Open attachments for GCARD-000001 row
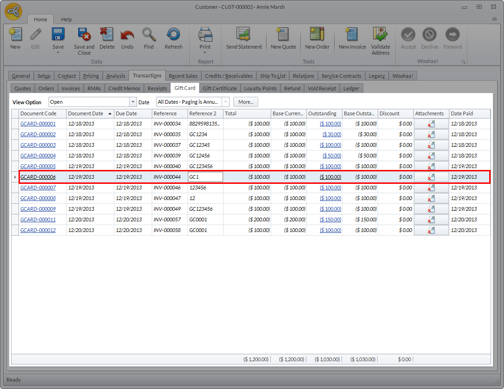The height and width of the screenshot is (389, 504). pos(431,124)
